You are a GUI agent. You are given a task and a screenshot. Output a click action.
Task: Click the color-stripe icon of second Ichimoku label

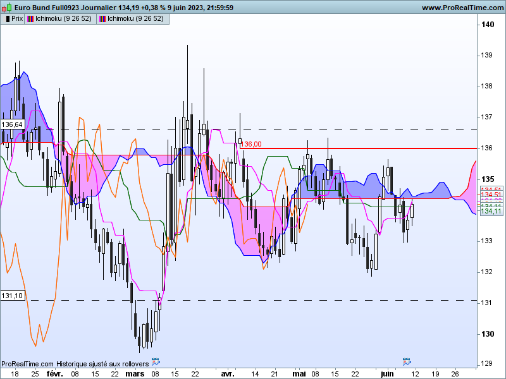coord(102,19)
